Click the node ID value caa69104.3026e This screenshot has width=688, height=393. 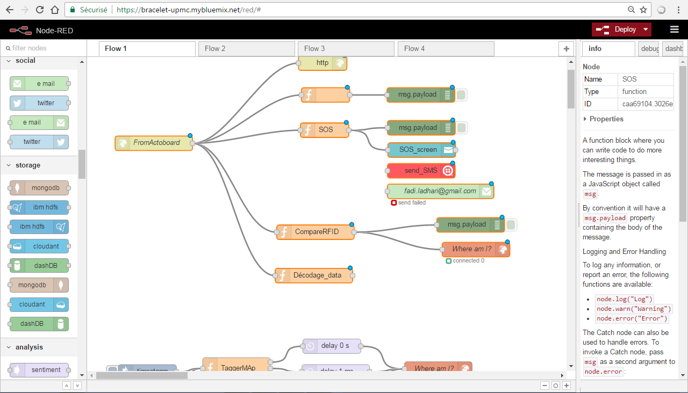click(x=648, y=104)
